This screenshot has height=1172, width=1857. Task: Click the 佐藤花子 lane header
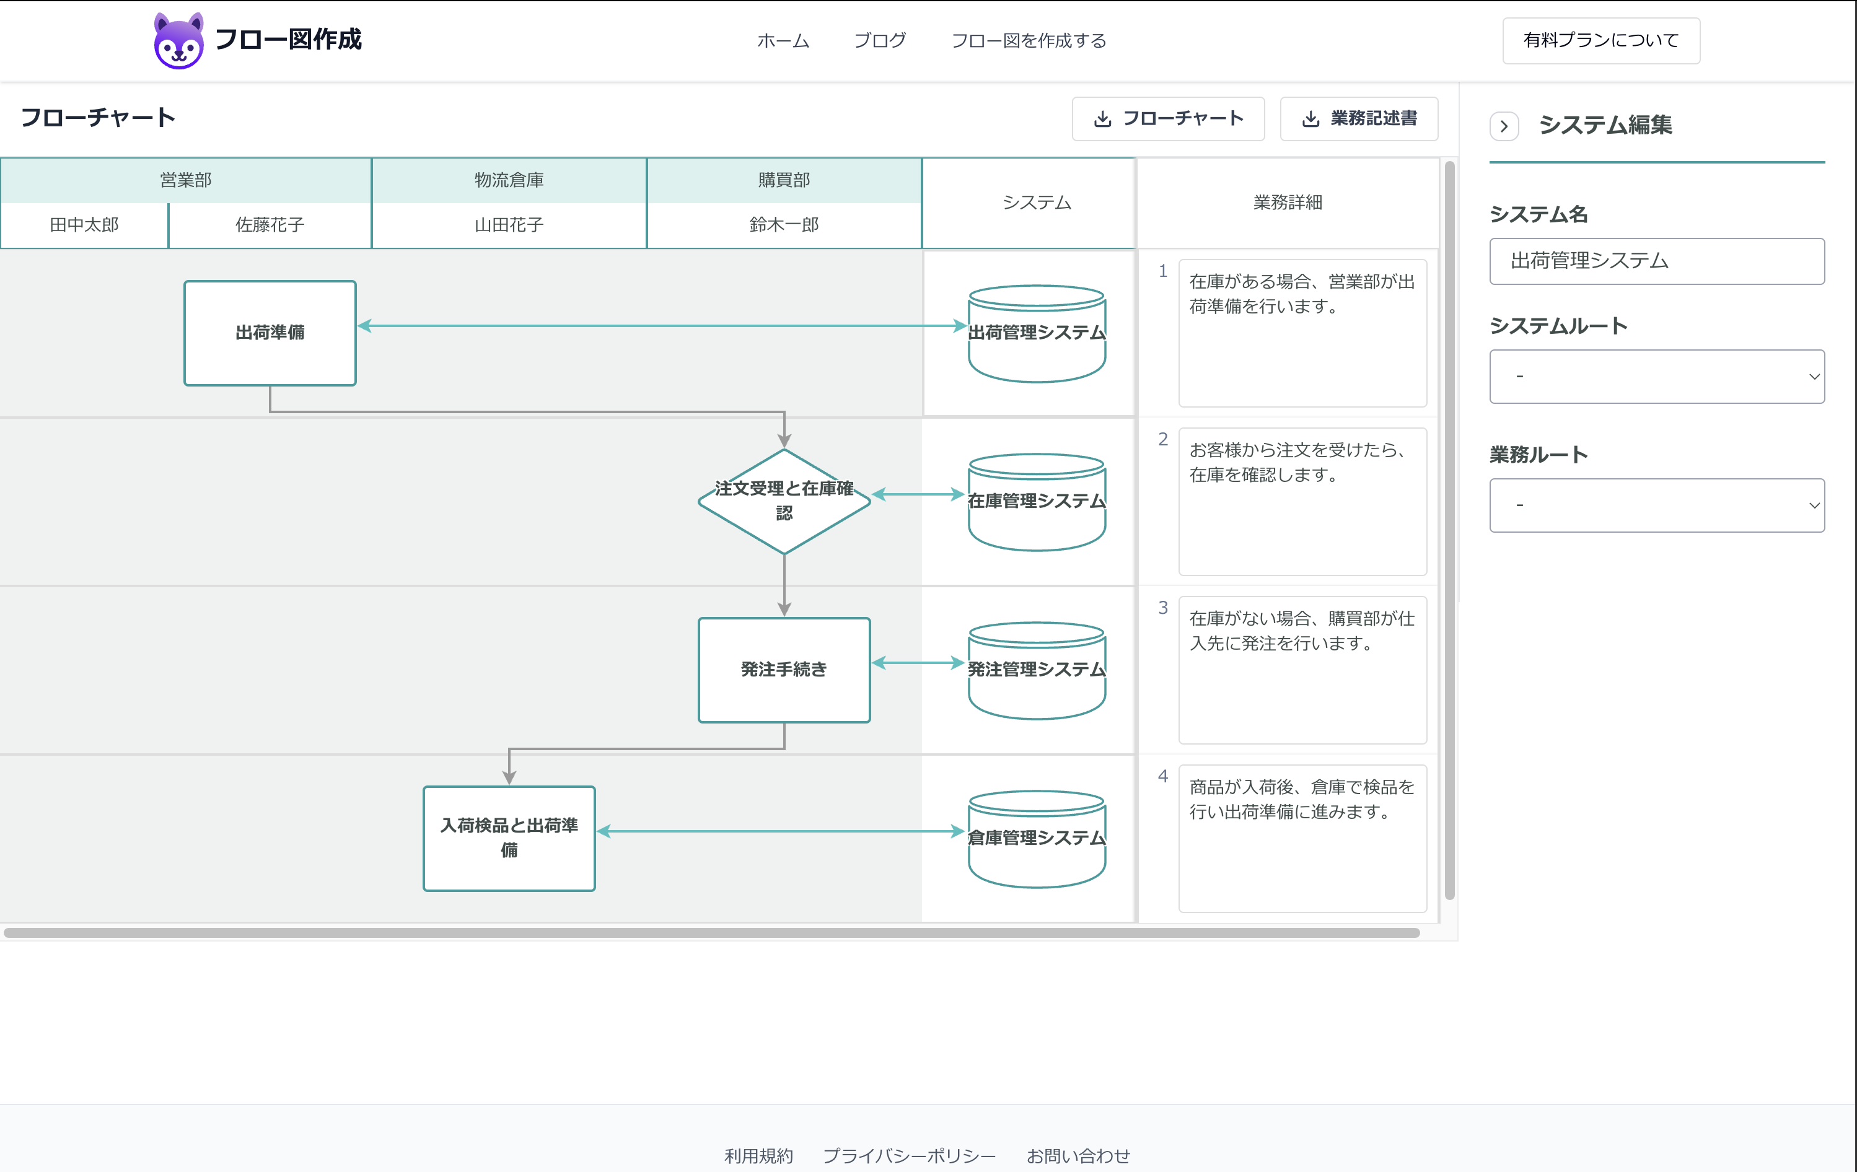270,225
